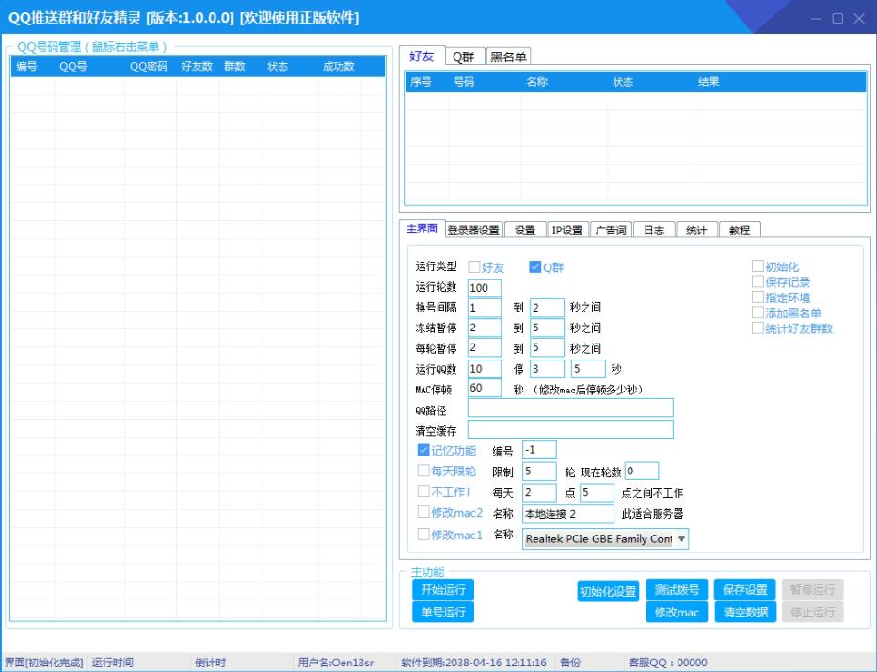The width and height of the screenshot is (877, 672).
Task: Click the 倒计时 status bar entry
Action: (x=210, y=663)
